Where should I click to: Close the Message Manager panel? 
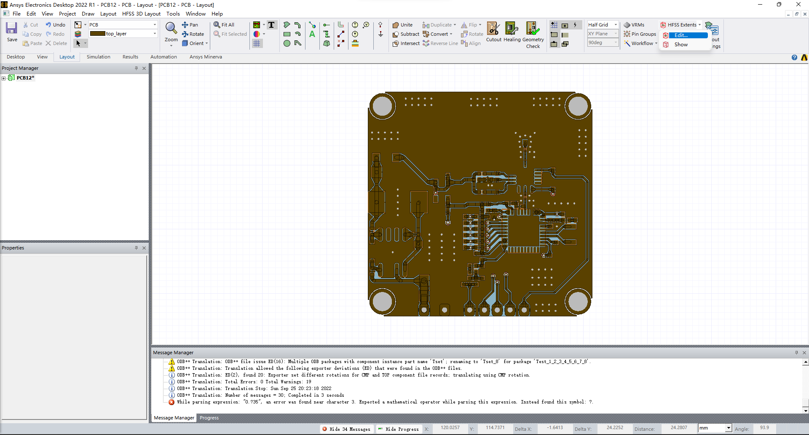[x=804, y=353]
